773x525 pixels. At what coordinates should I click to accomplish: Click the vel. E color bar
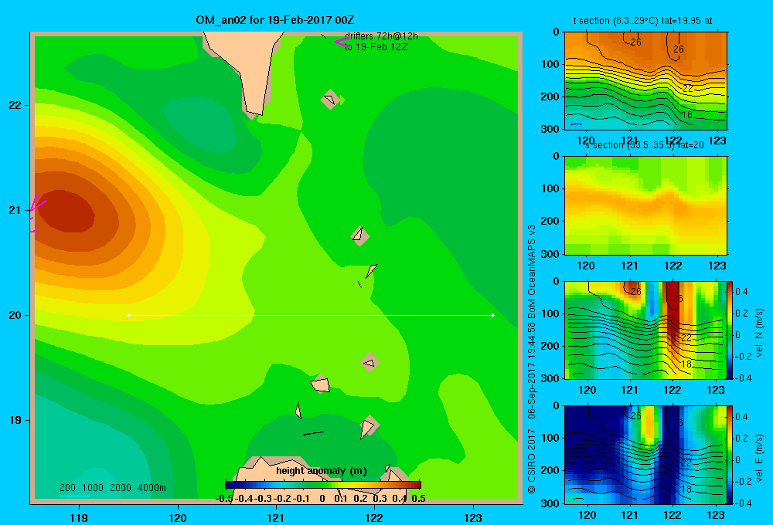click(730, 455)
